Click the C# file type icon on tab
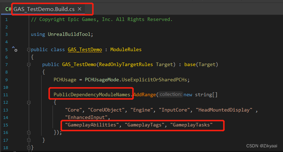The image size is (283, 152). [8, 9]
